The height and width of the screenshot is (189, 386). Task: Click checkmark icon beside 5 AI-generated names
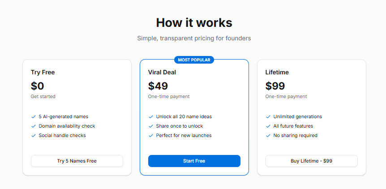(34, 117)
